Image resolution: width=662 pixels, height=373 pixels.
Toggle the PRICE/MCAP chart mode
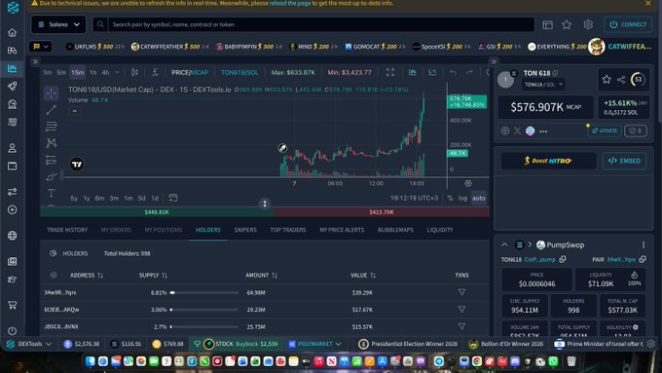tap(190, 72)
